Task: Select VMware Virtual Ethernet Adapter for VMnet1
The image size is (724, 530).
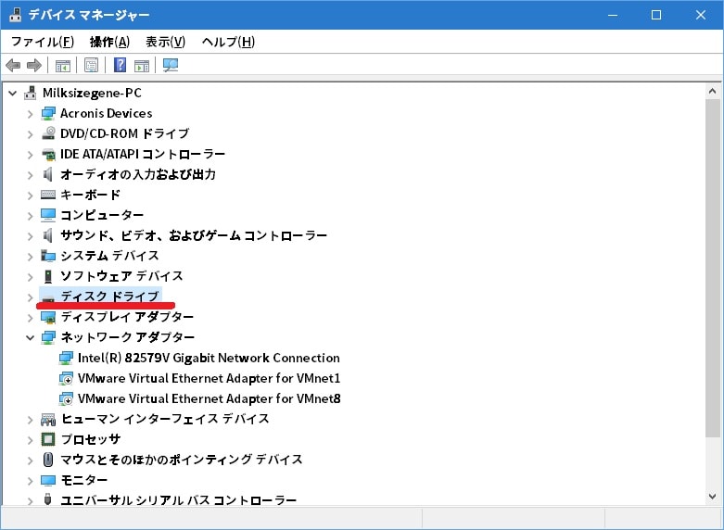Action: [210, 378]
